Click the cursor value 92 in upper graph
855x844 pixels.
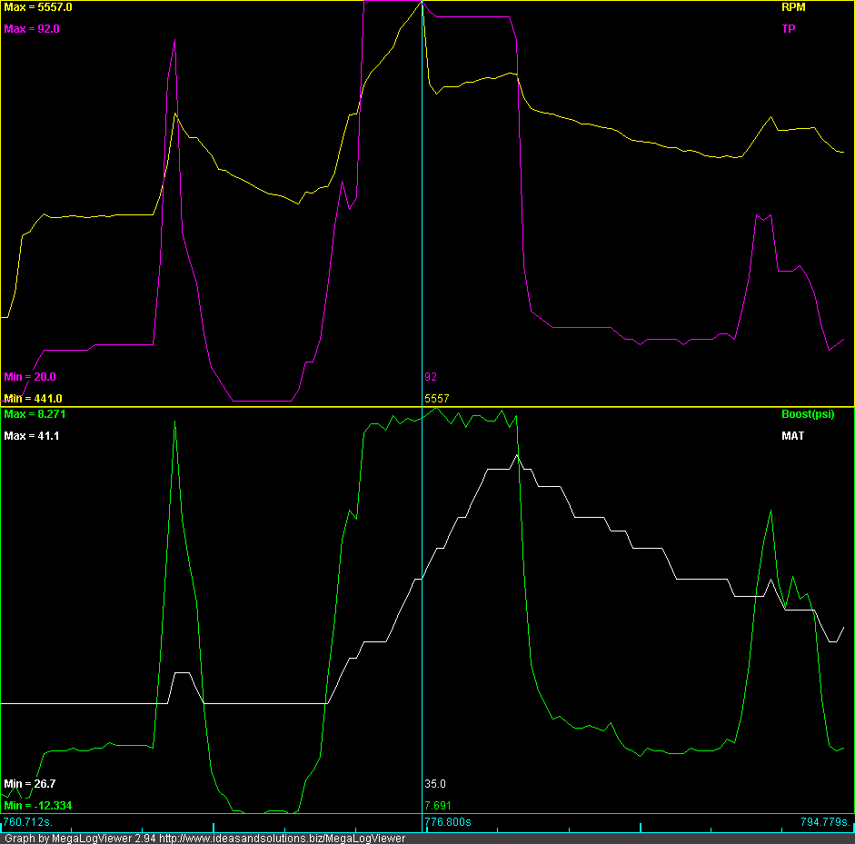[x=431, y=377]
